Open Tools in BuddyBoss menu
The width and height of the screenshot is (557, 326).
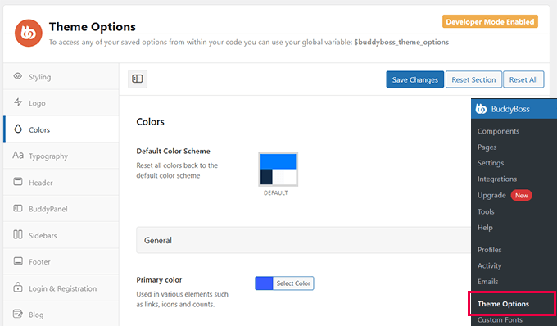(486, 211)
